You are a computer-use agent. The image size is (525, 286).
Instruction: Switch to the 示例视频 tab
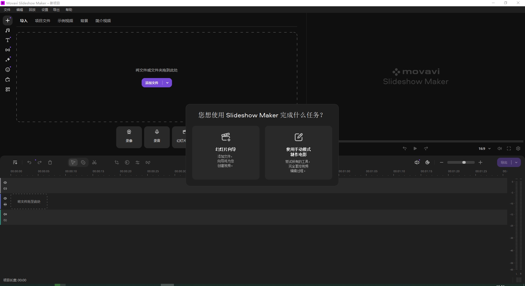(65, 21)
